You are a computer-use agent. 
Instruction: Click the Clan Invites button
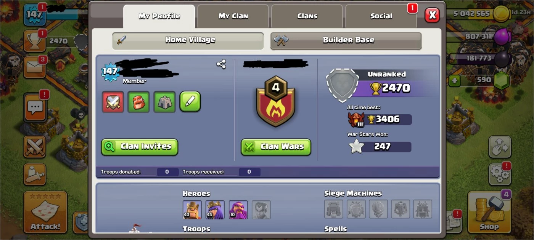point(140,147)
